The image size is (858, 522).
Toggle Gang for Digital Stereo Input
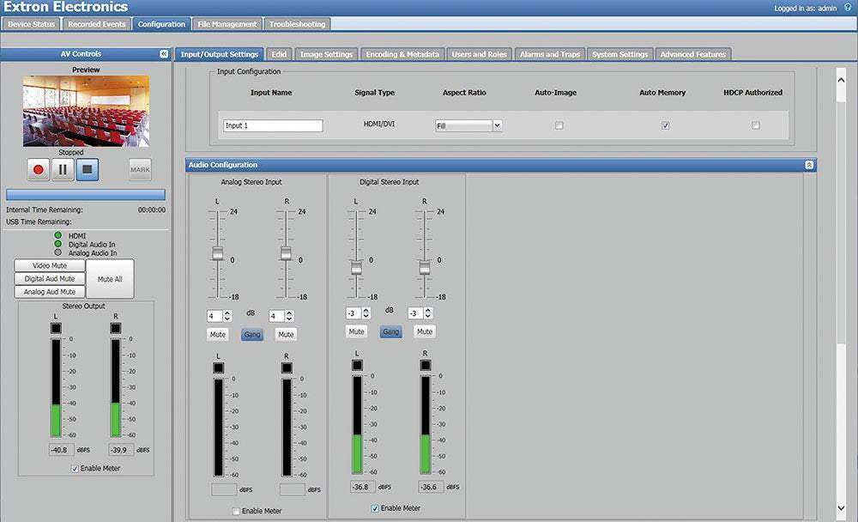point(390,331)
